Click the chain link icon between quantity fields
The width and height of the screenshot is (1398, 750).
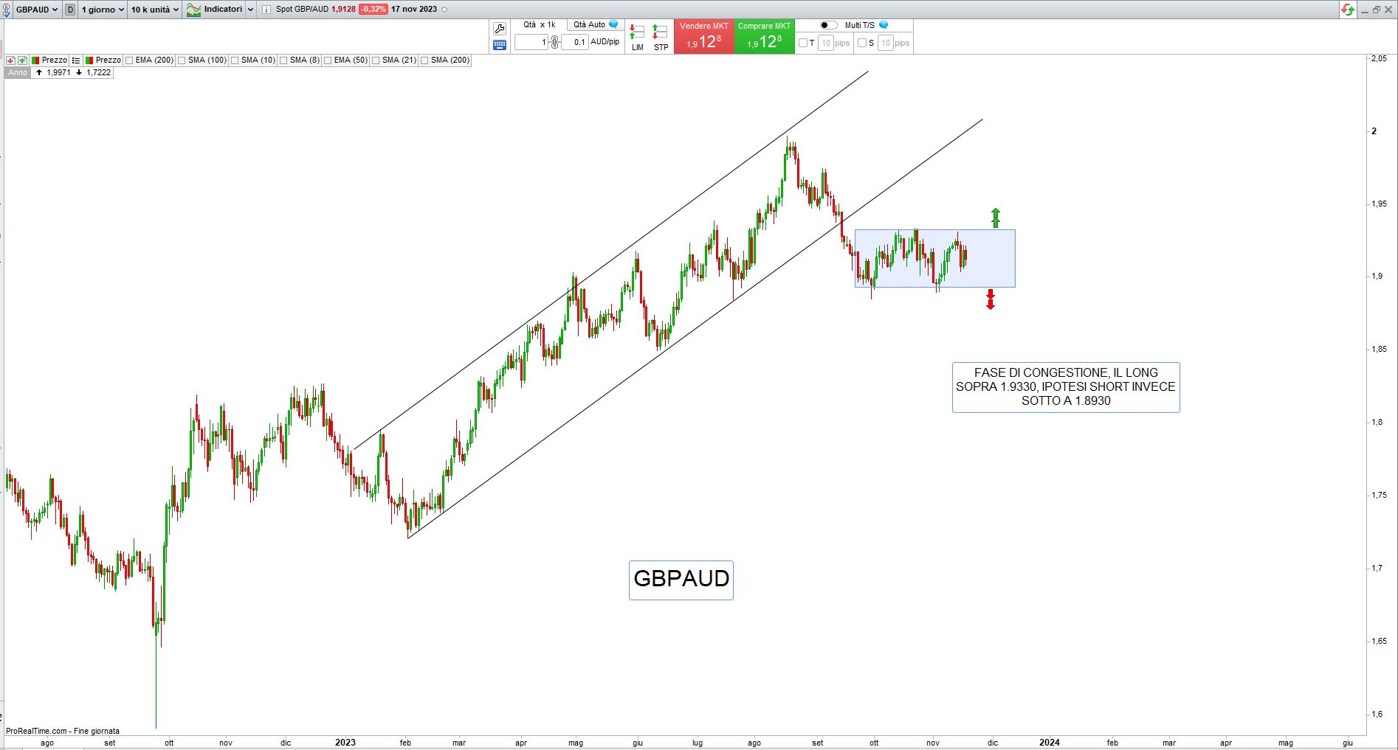[x=555, y=42]
